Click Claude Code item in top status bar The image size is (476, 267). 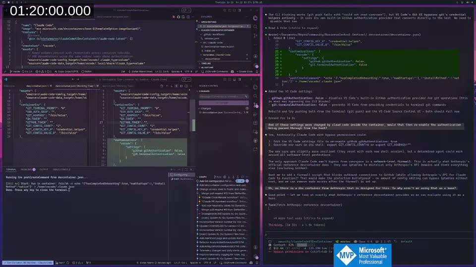pyautogui.click(x=245, y=72)
